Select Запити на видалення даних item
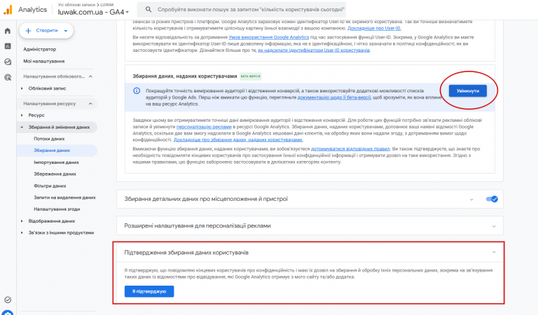The height and width of the screenshot is (315, 538). pyautogui.click(x=64, y=197)
